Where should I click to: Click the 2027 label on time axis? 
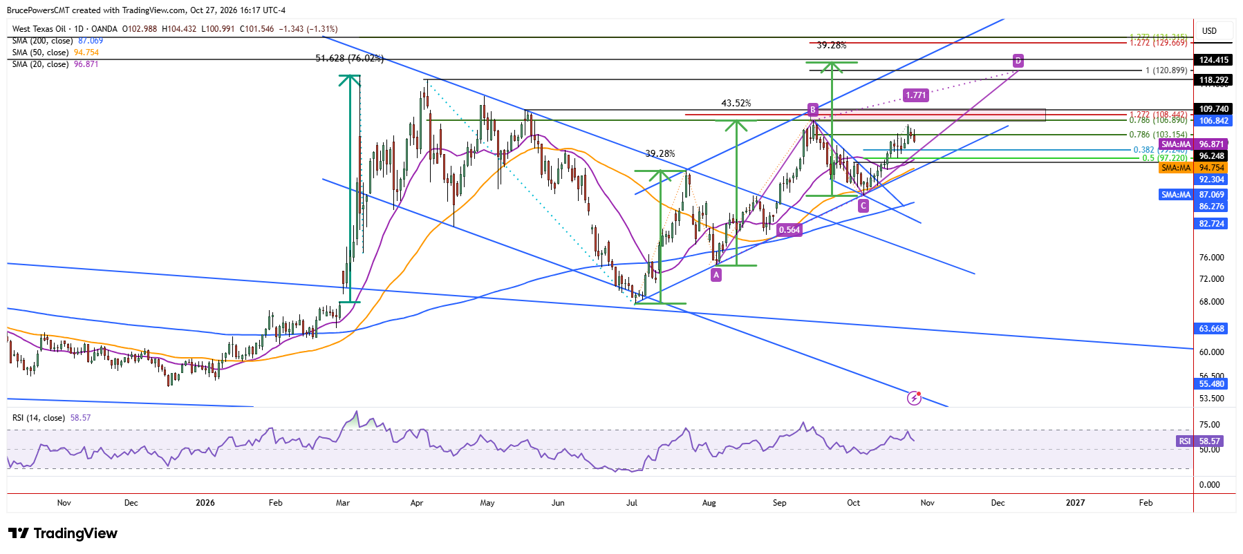coord(1076,503)
